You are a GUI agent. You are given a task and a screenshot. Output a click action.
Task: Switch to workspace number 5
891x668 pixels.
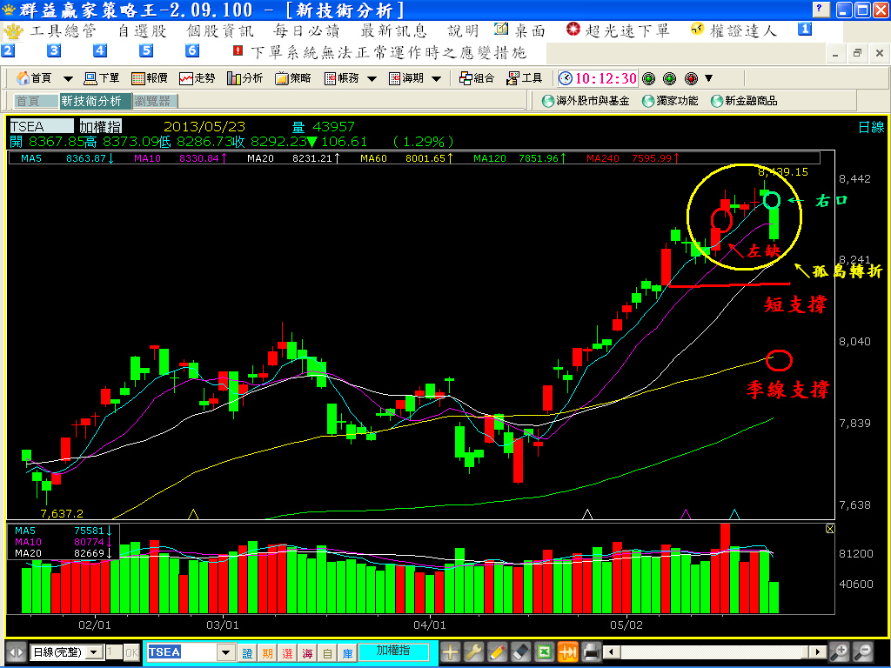tap(146, 50)
